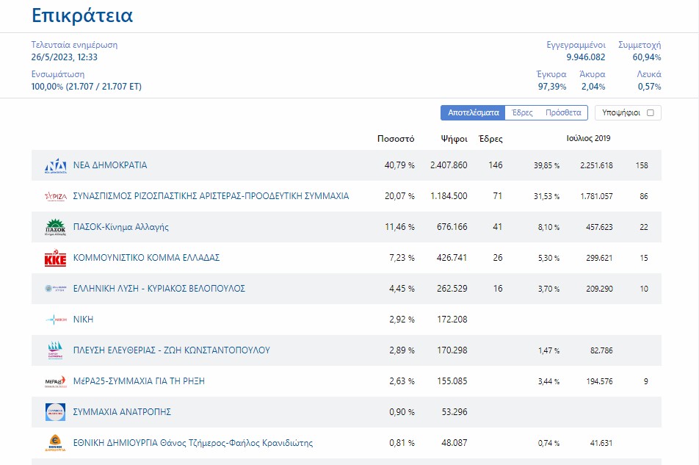
Task: Click the Ποσοστό column header
Action: point(396,139)
